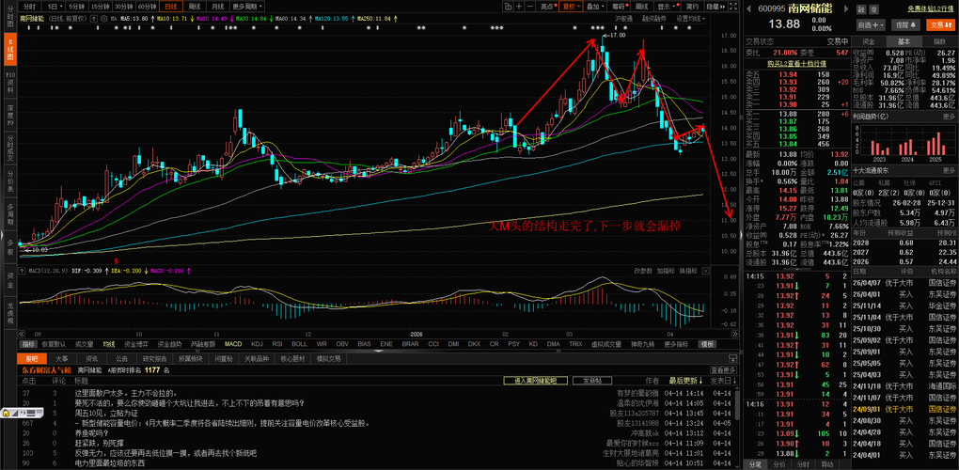This screenshot has height=470, width=959.
Task: Open 分时成交 in left sidebar
Action: [x=10, y=148]
